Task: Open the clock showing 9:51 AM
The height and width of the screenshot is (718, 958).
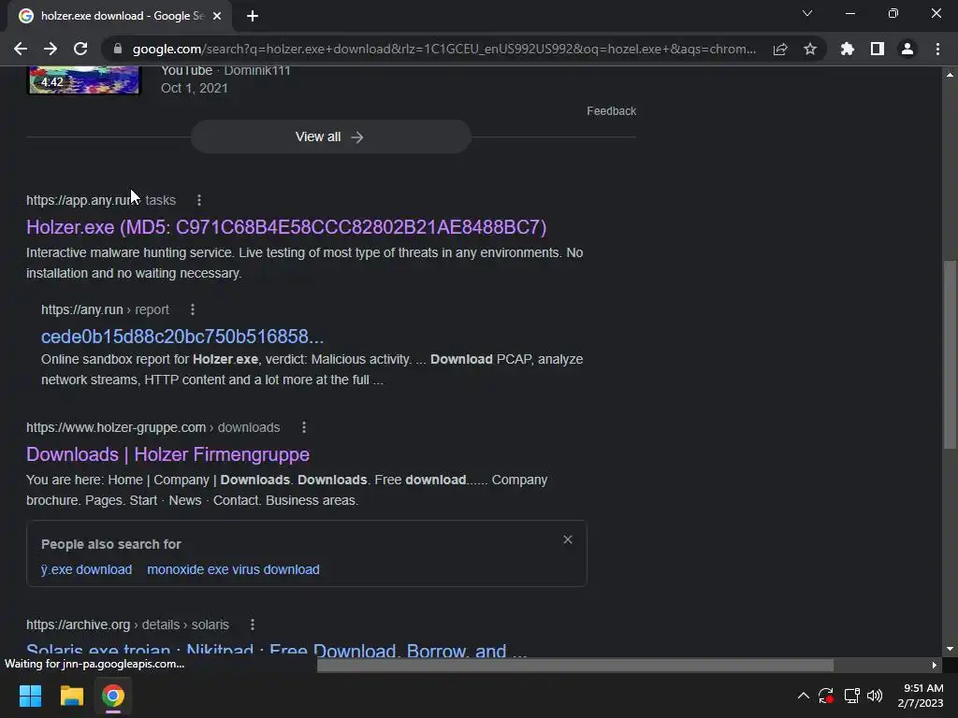Action: tap(921, 696)
